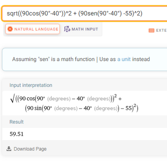This screenshot has height=161, width=167.
Task: Open the Extended Keyboard option
Action: (x=158, y=30)
